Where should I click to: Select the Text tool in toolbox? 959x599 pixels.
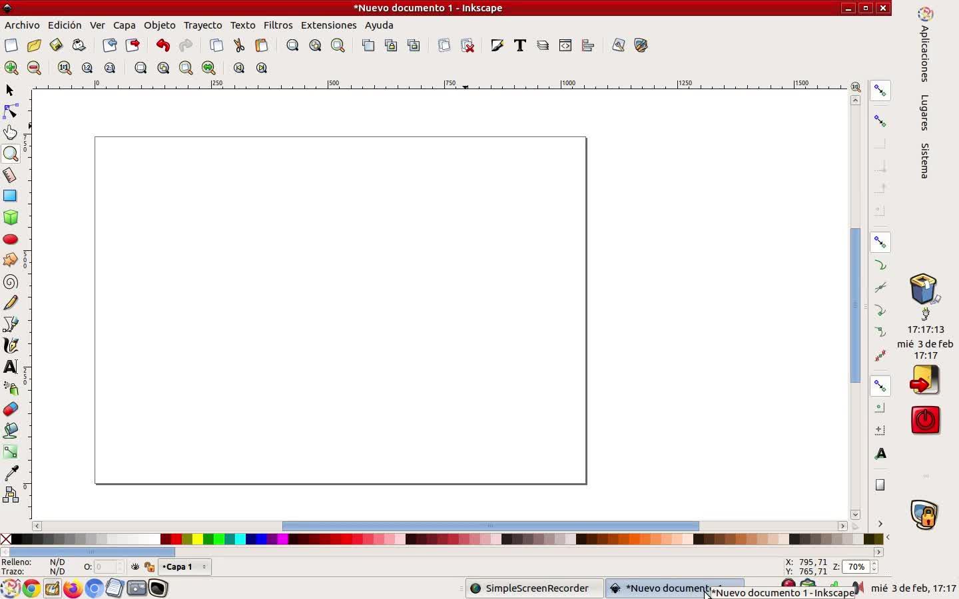tap(10, 367)
